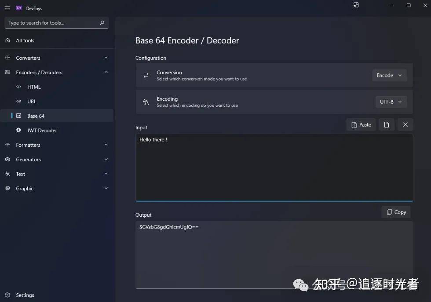Open Settings at the sidebar bottom
431x302 pixels.
point(57,295)
